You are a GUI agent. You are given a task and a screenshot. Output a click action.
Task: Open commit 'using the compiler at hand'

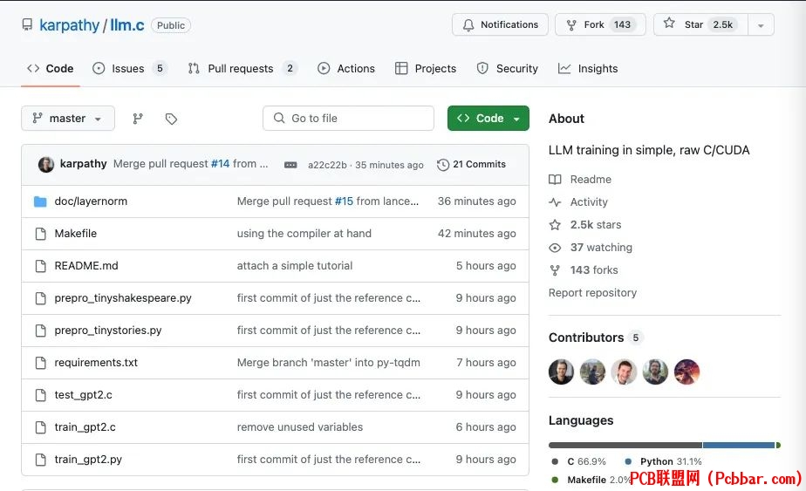[x=304, y=234]
